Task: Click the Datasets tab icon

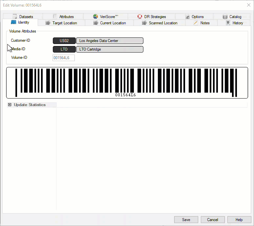Action: click(x=15, y=16)
